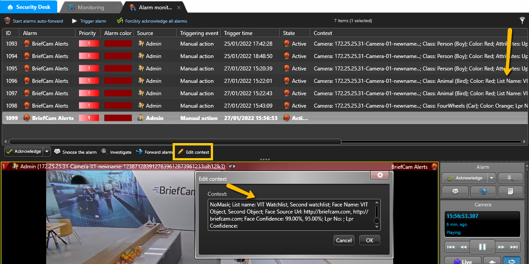Select alarm row 1096
This screenshot has height=264, width=529.
265,81
